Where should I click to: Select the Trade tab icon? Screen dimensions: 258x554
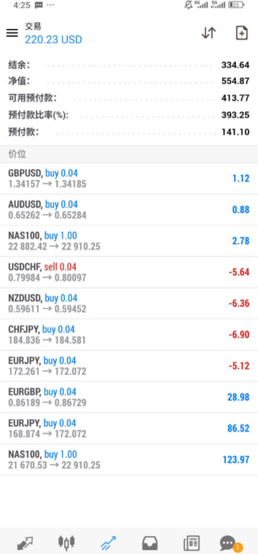pyautogui.click(x=108, y=543)
